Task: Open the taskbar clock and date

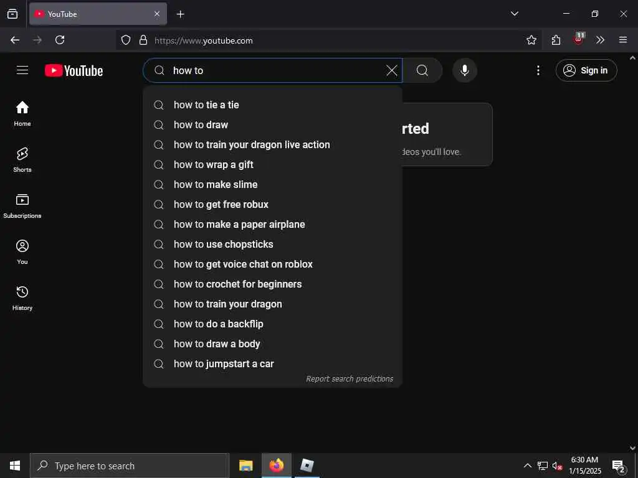Action: tap(584, 466)
